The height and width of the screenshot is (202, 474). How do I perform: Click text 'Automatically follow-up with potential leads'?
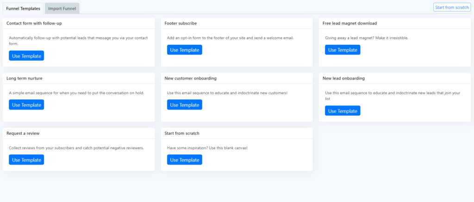[48, 38]
